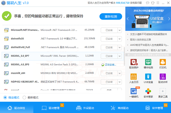The height and width of the screenshot is (113, 171).
Task: Click the driver list vertical scrollbar
Action: [x=124, y=56]
